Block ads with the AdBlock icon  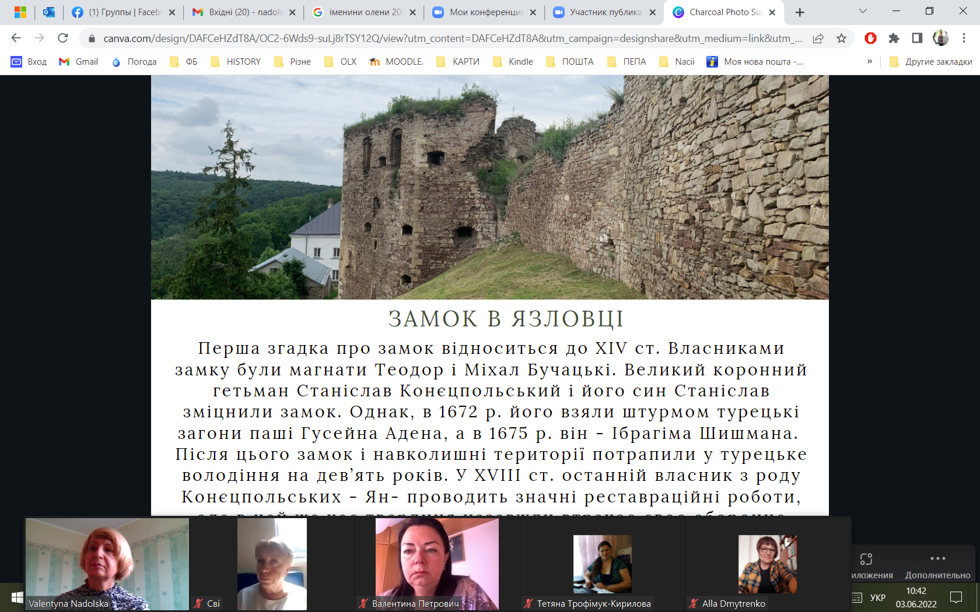(871, 38)
